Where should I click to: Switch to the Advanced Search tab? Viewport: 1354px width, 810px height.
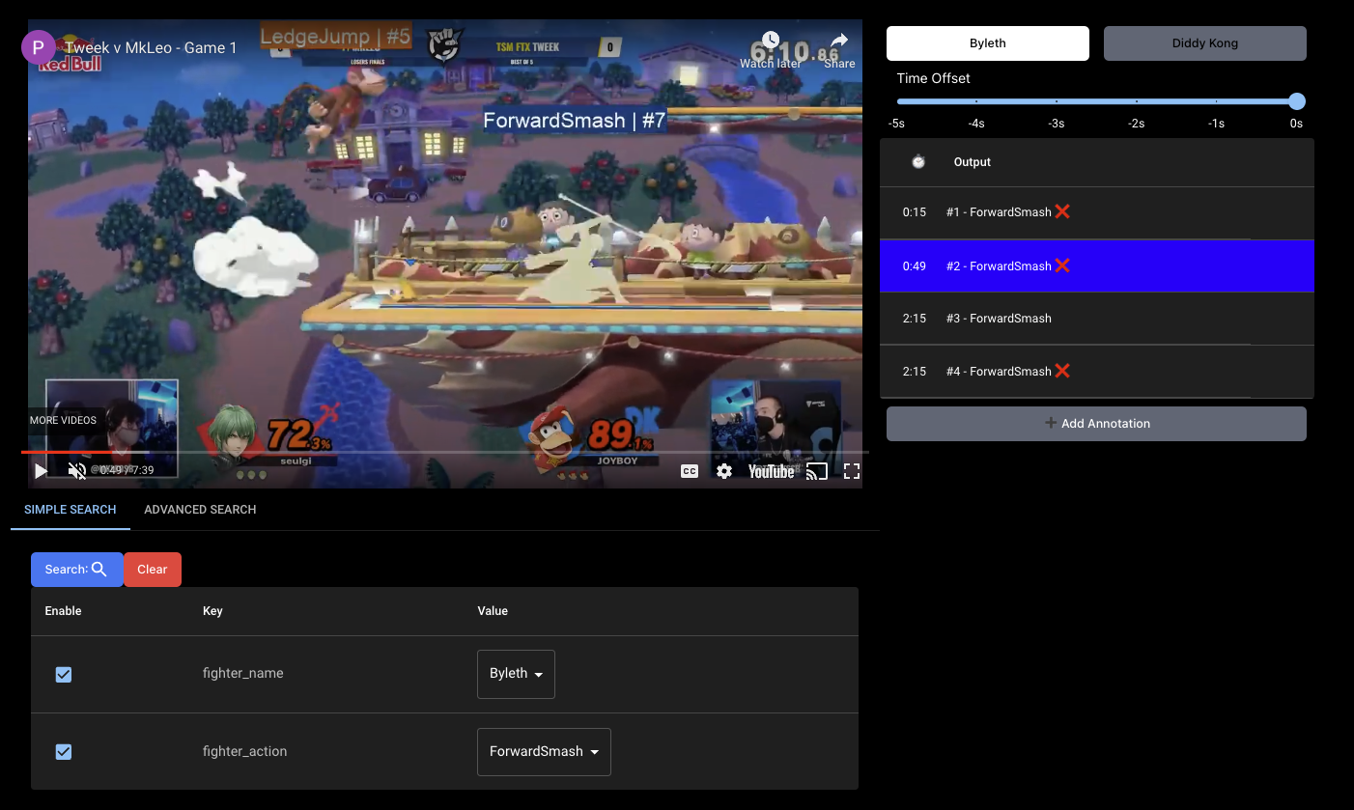coord(200,510)
